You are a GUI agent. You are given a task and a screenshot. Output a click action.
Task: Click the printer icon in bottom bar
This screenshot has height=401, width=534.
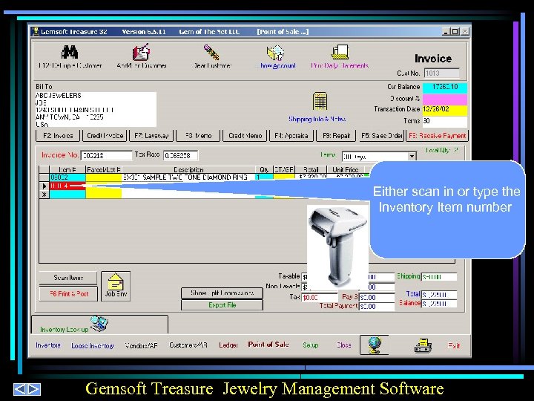point(423,345)
